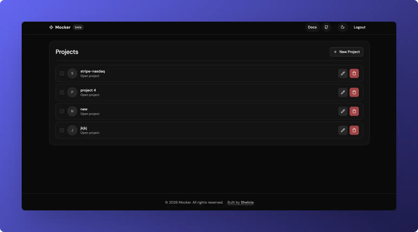Edit the jkjkj project

(343, 130)
